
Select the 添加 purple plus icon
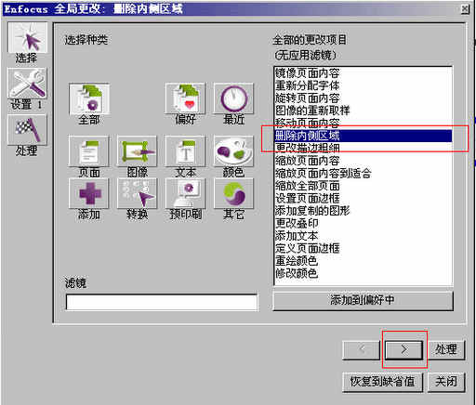point(89,193)
